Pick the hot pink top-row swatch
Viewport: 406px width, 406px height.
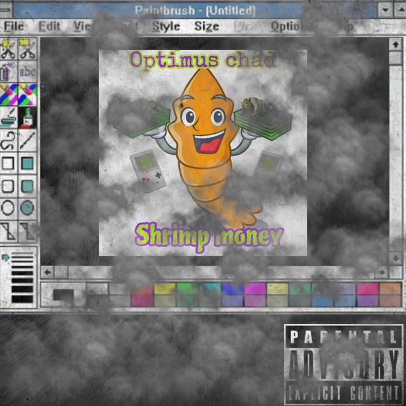tap(368, 289)
